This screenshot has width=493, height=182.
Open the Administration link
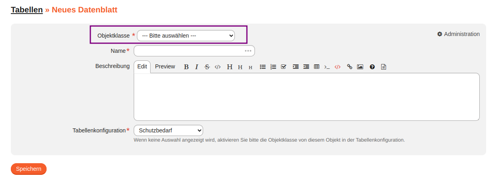tap(458, 34)
